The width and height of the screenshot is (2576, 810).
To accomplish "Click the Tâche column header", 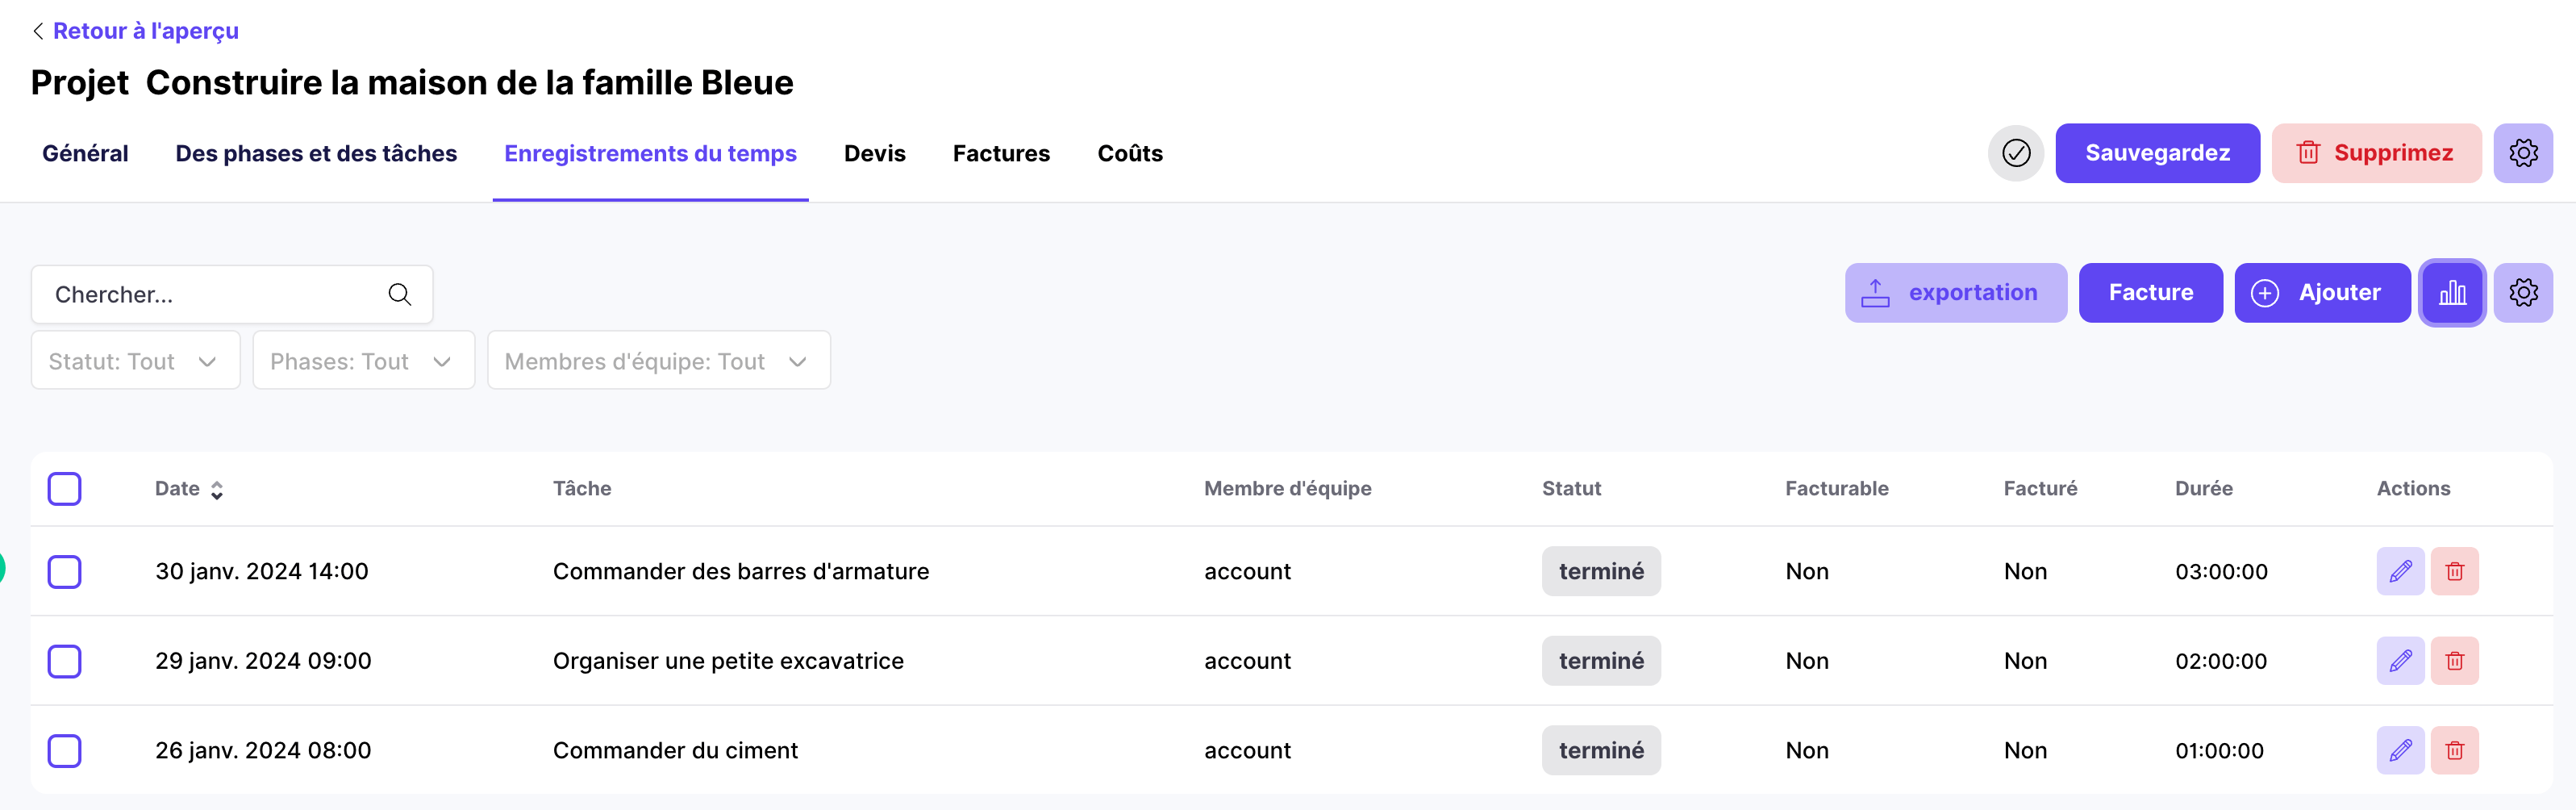I will pos(582,488).
